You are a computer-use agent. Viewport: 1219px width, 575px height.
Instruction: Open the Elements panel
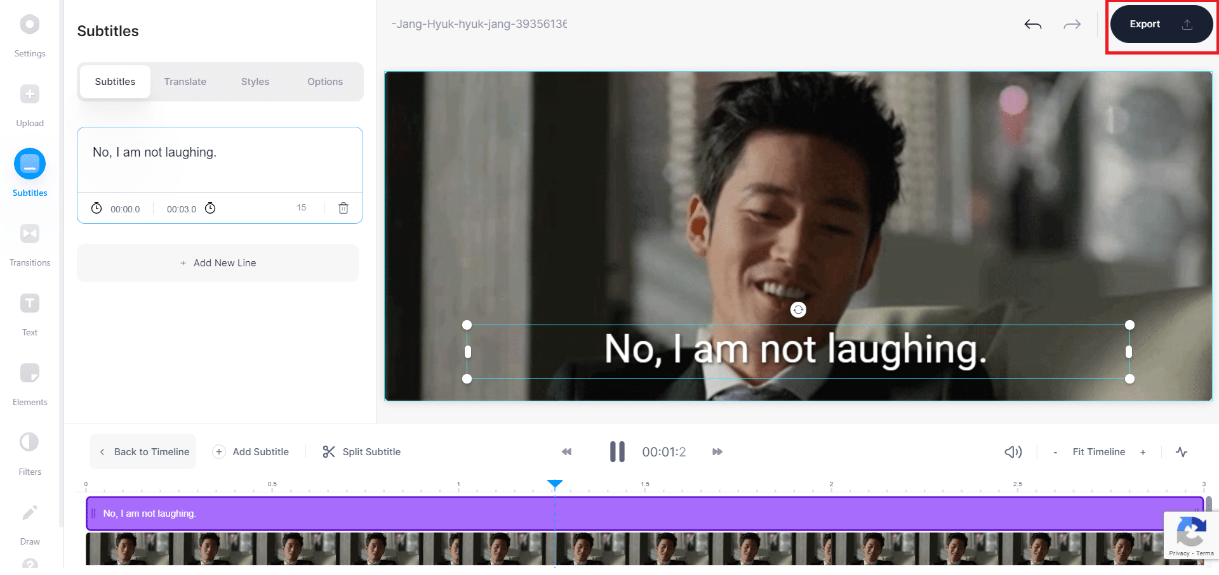30,373
